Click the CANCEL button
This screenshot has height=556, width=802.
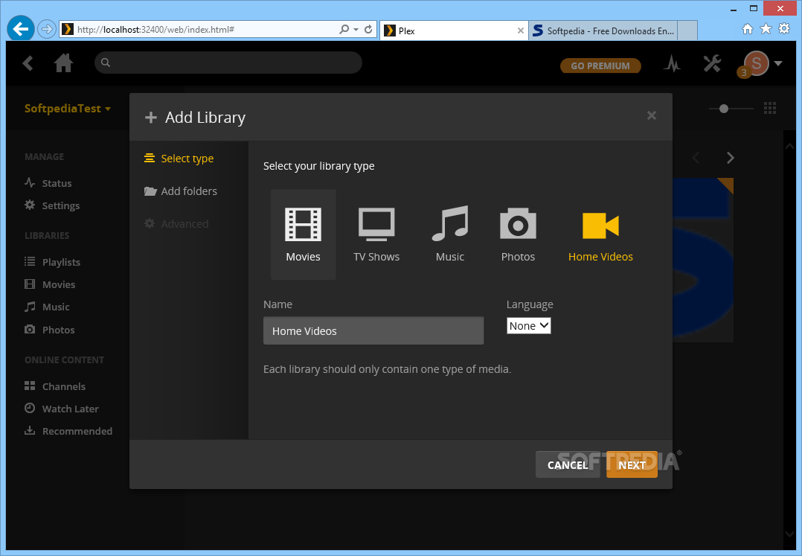568,465
